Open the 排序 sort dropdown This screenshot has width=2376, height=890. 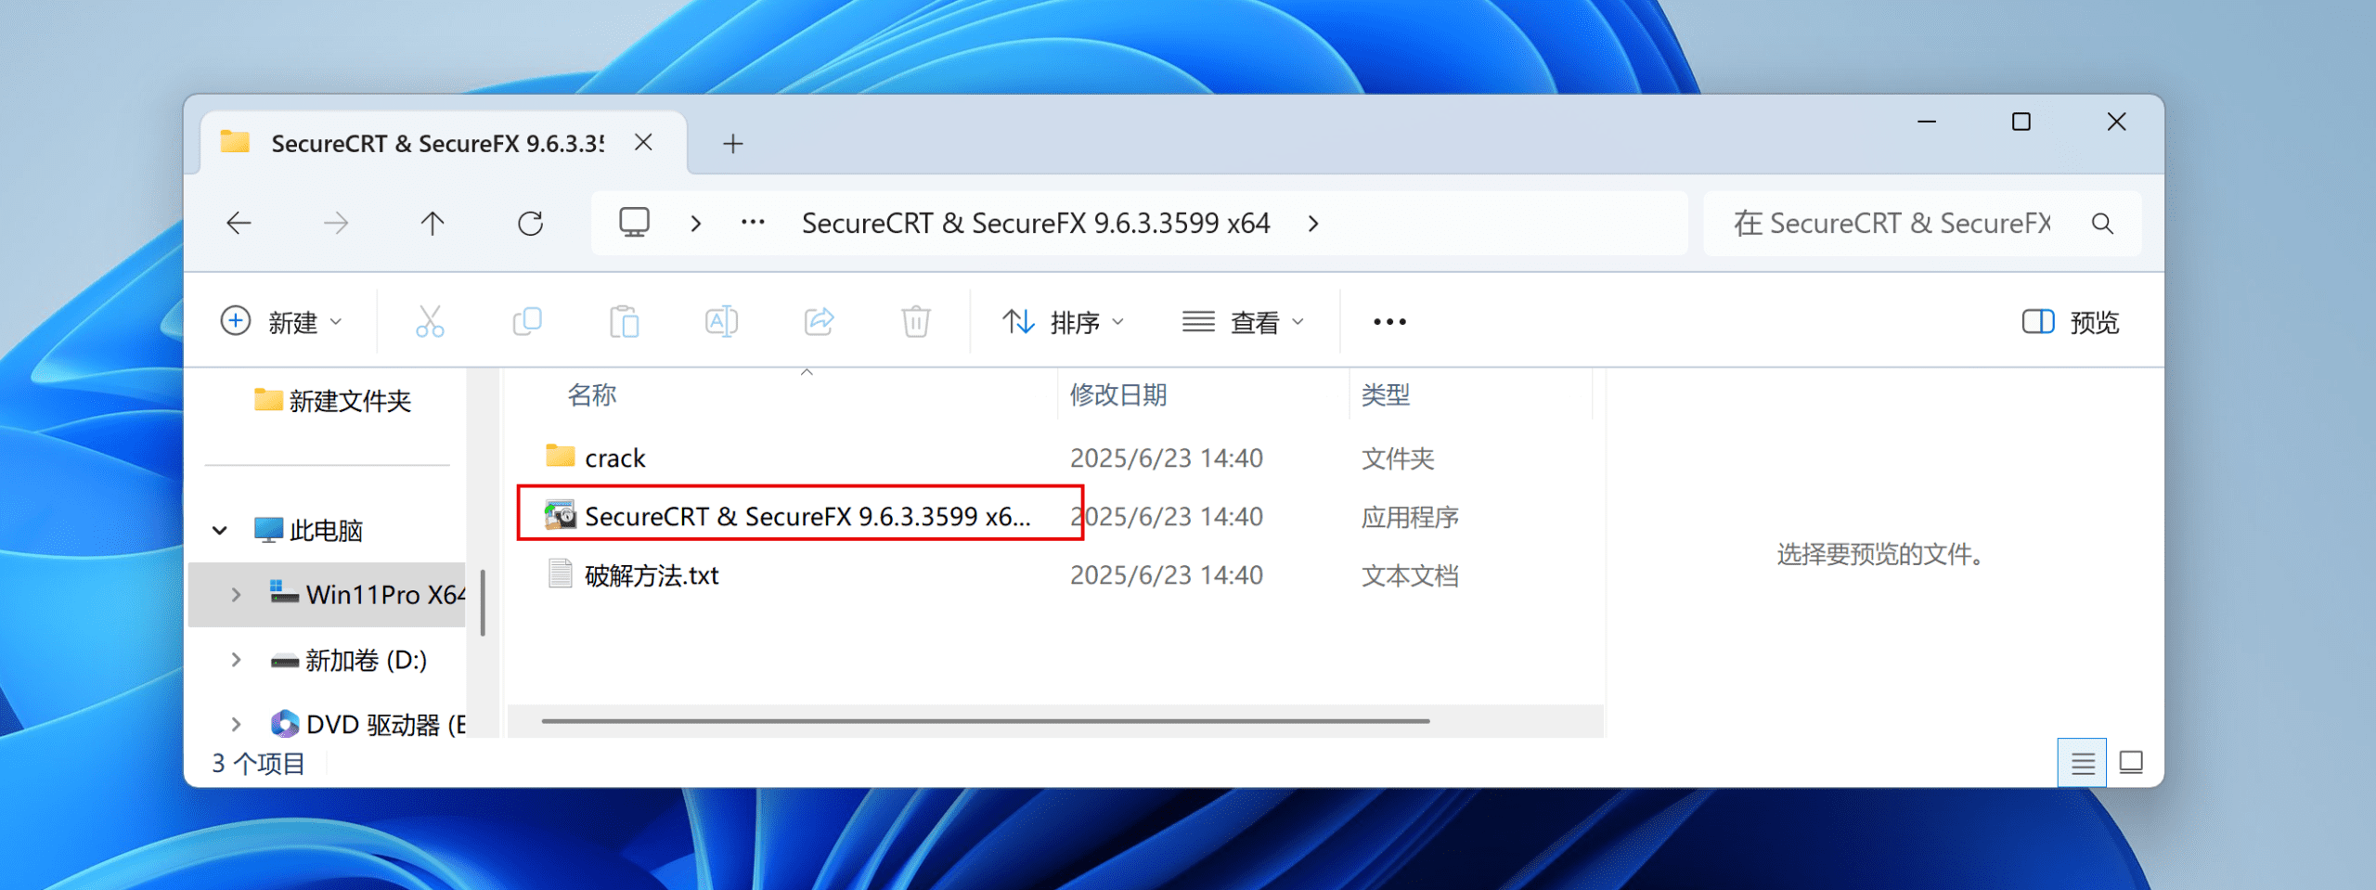(x=1063, y=322)
